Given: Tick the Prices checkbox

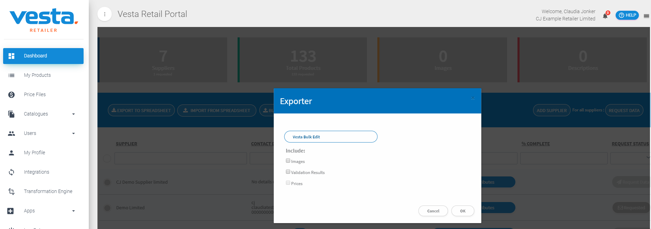Looking at the screenshot, I should [288, 183].
